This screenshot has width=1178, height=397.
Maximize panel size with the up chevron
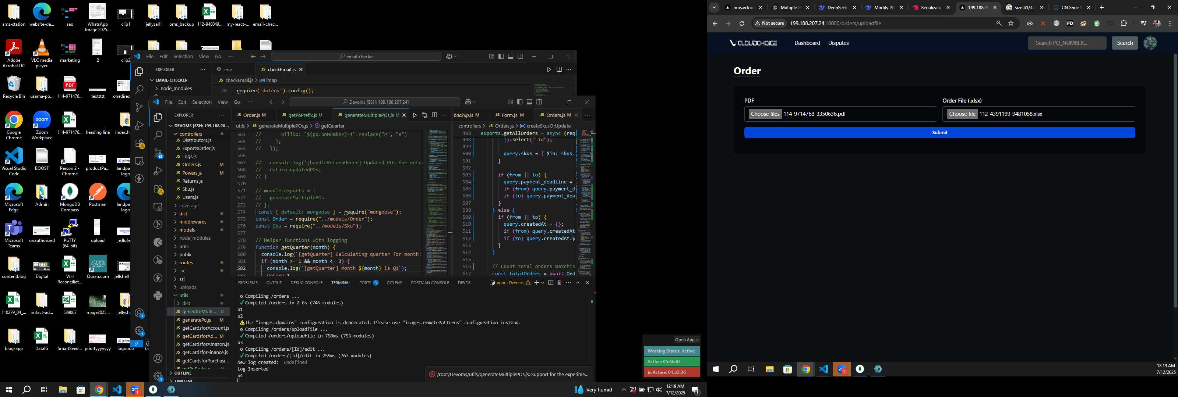(578, 283)
